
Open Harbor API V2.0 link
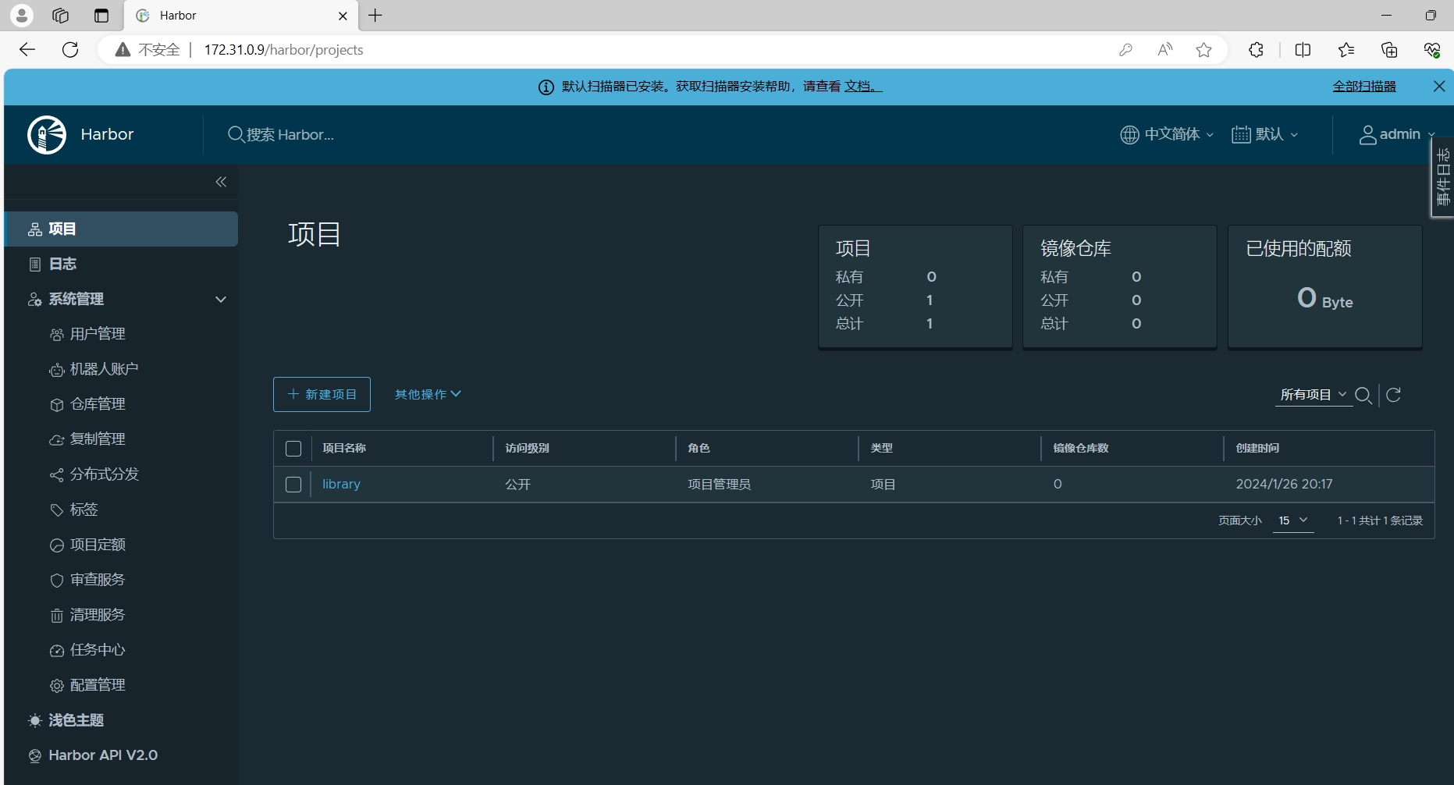tap(102, 755)
